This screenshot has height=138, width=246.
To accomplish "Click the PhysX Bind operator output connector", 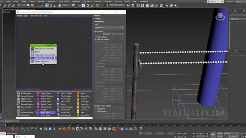I will click(55, 58).
